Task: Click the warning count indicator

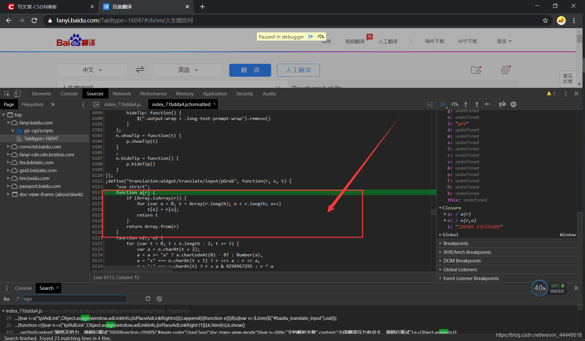Action: pos(551,94)
